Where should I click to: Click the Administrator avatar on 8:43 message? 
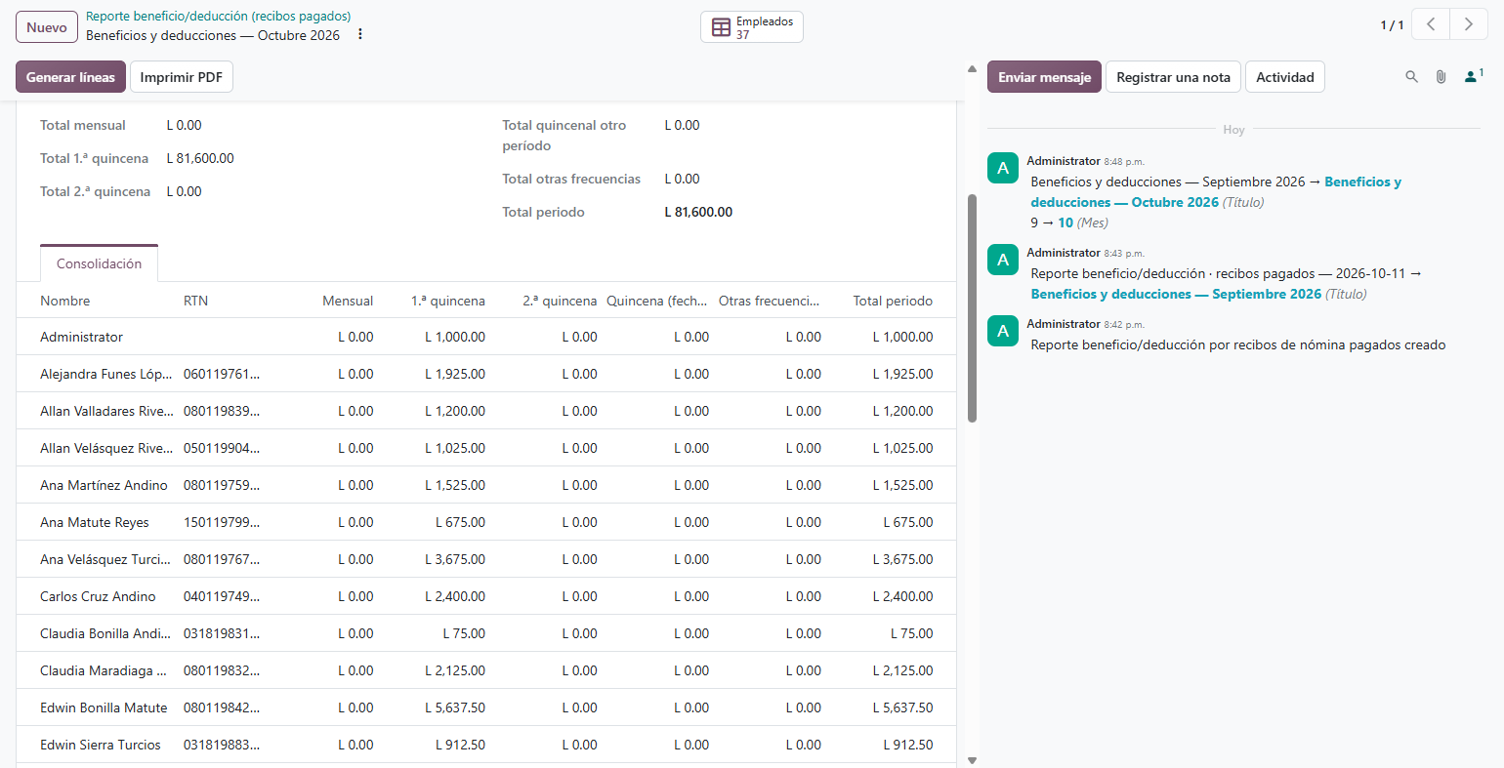(1003, 260)
